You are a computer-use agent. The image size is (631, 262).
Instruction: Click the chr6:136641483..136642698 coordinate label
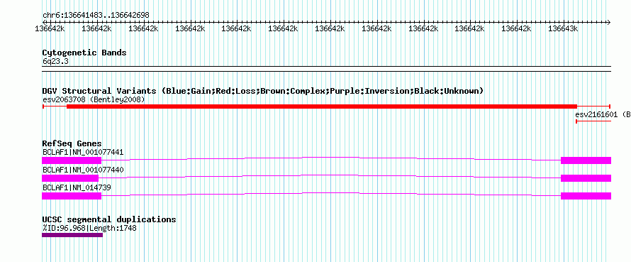96,16
